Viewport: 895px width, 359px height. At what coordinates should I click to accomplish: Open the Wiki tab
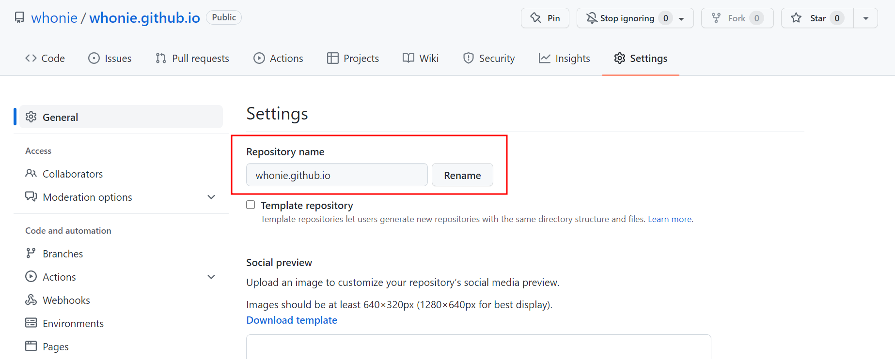(421, 58)
